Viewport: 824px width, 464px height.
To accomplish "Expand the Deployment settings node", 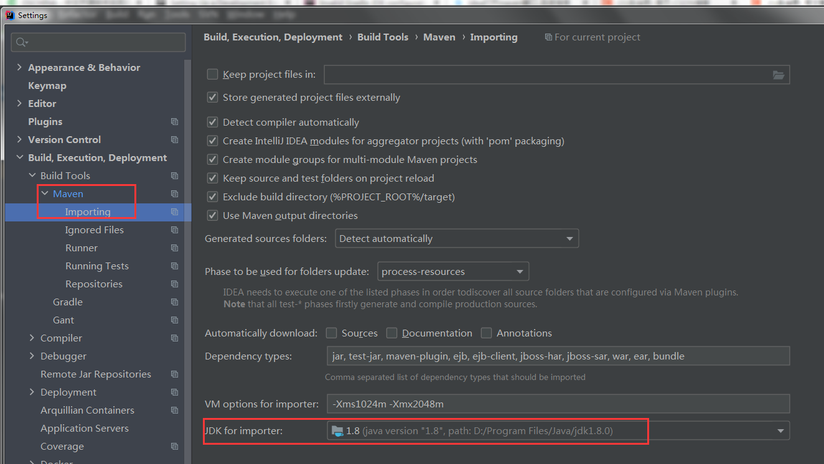I will click(32, 392).
